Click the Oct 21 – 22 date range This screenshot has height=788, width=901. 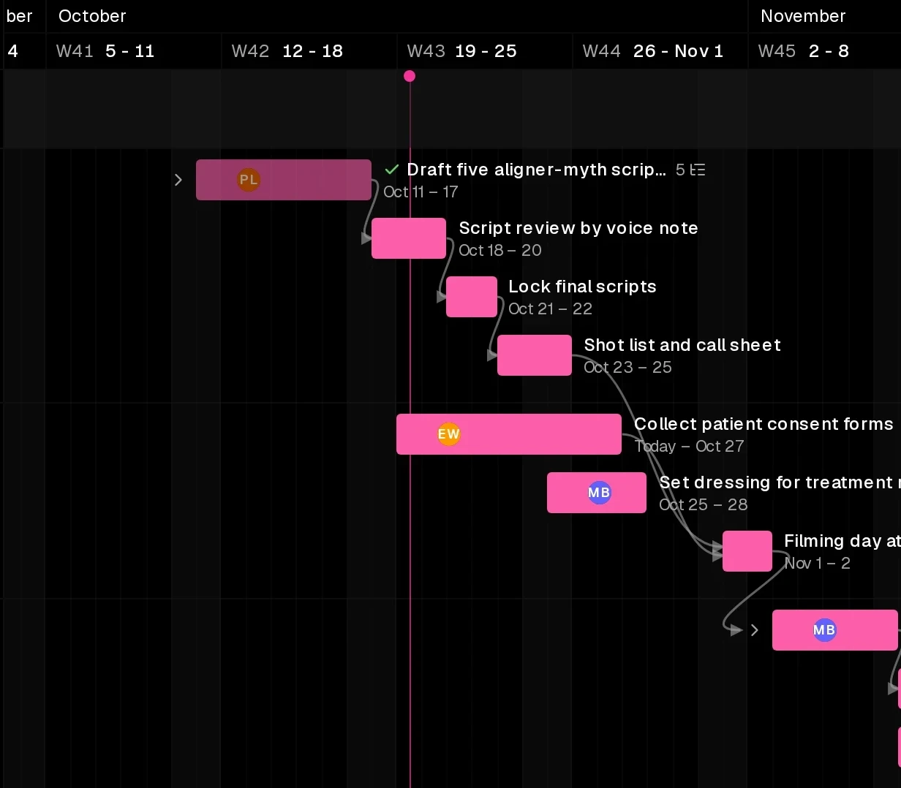[x=550, y=308]
